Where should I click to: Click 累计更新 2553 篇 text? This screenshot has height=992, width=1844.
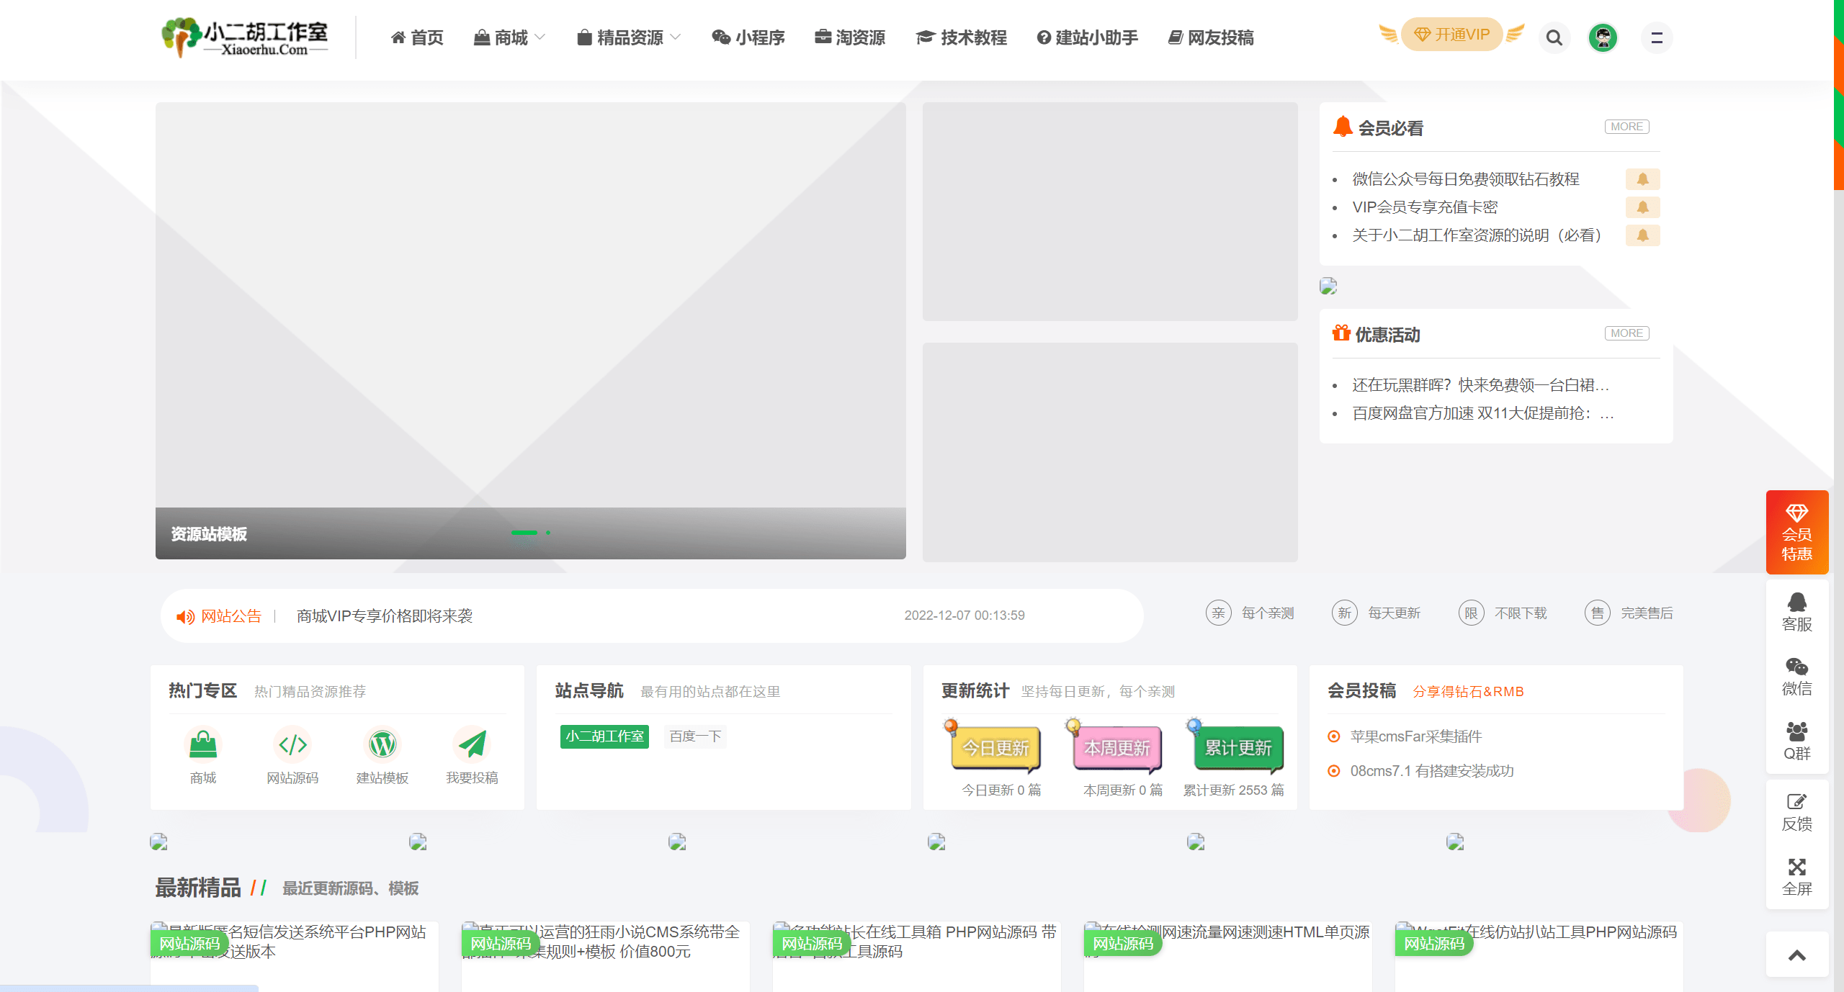click(x=1233, y=790)
